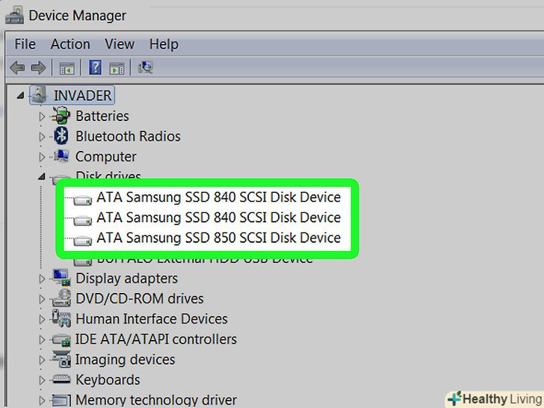
Task: Select the Keyboards label
Action: [108, 380]
